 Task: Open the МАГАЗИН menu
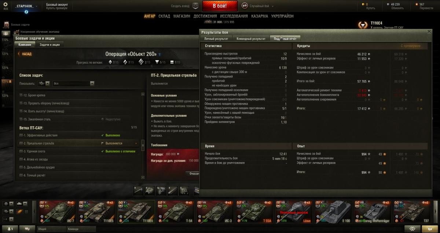pyautogui.click(x=182, y=16)
